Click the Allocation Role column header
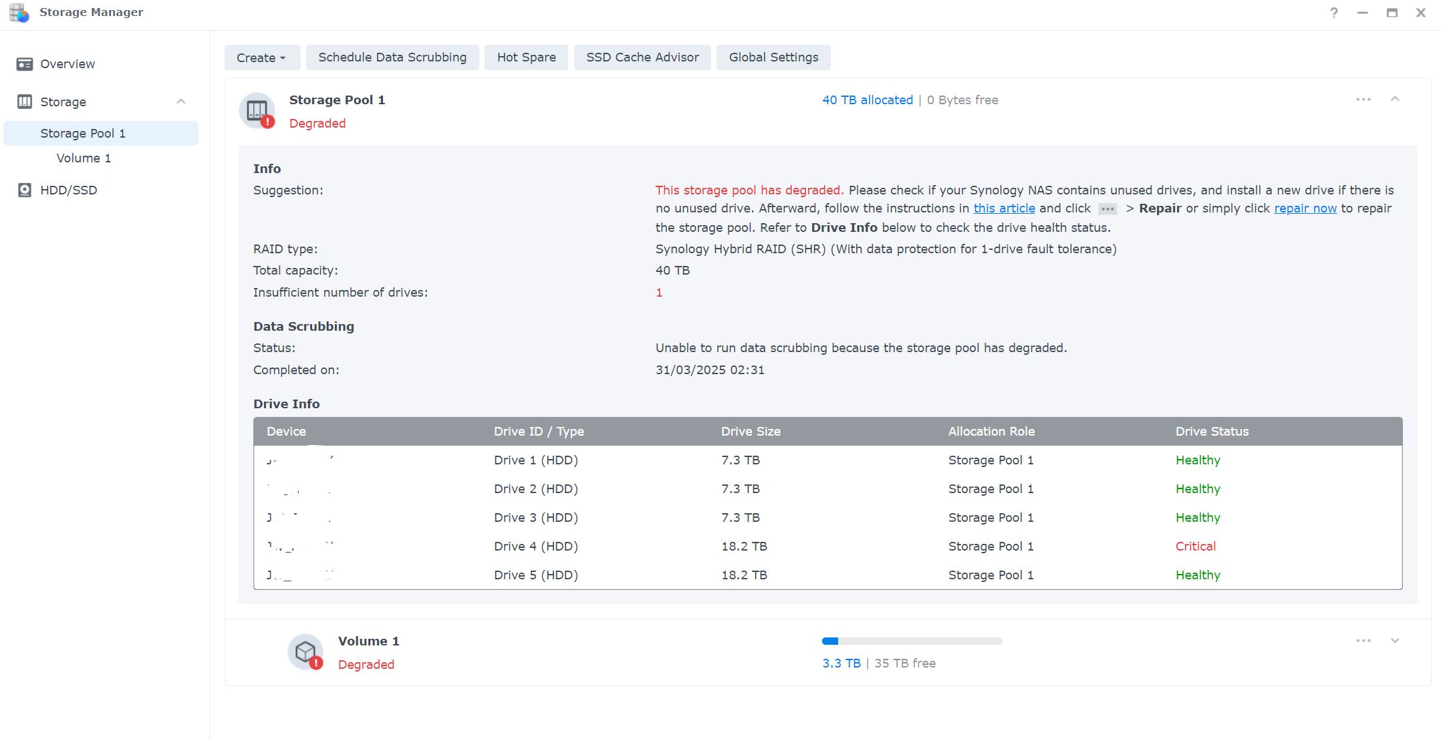This screenshot has height=741, width=1441. point(991,432)
